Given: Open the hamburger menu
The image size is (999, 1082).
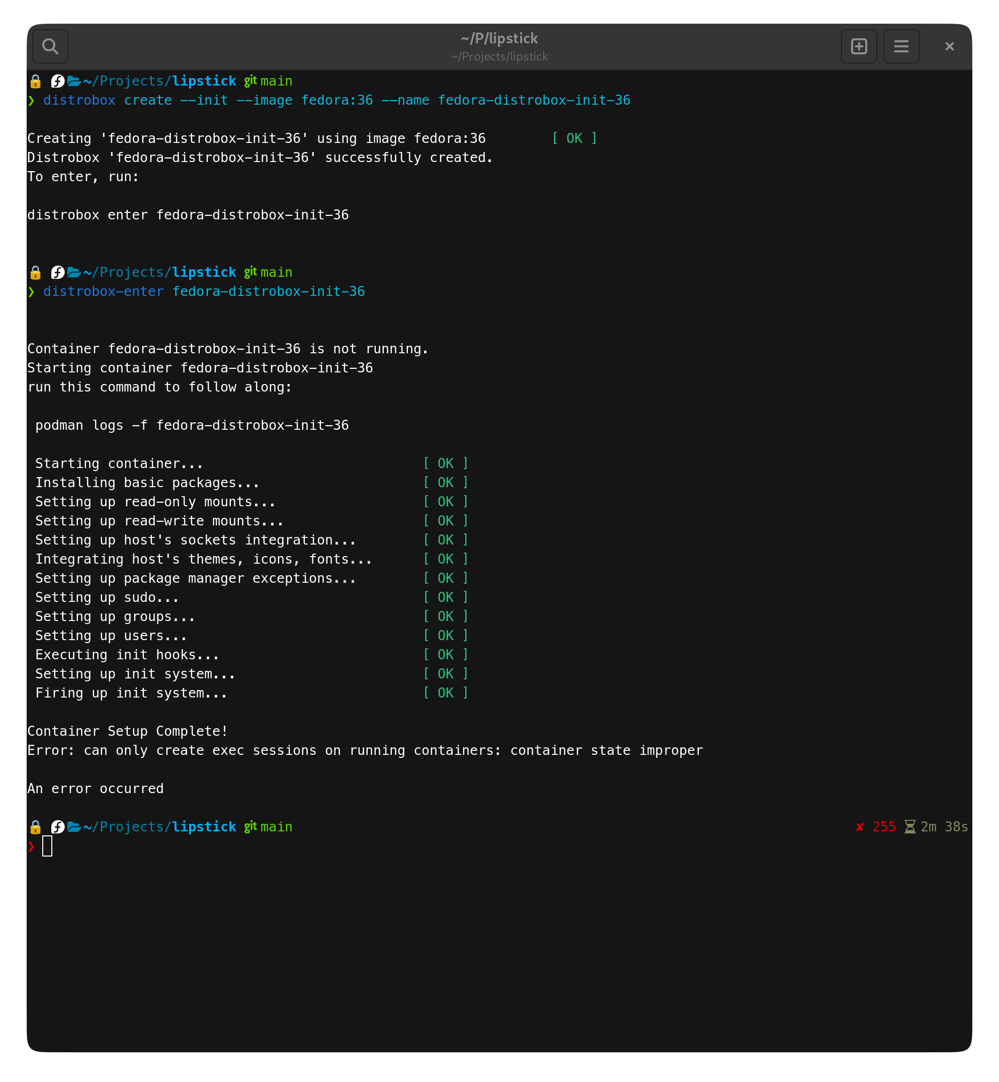Looking at the screenshot, I should 901,46.
